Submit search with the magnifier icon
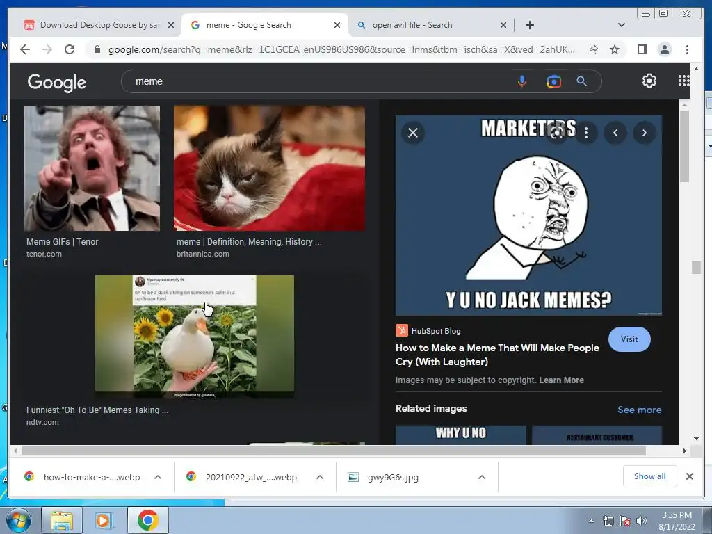Image resolution: width=712 pixels, height=534 pixels. click(581, 81)
